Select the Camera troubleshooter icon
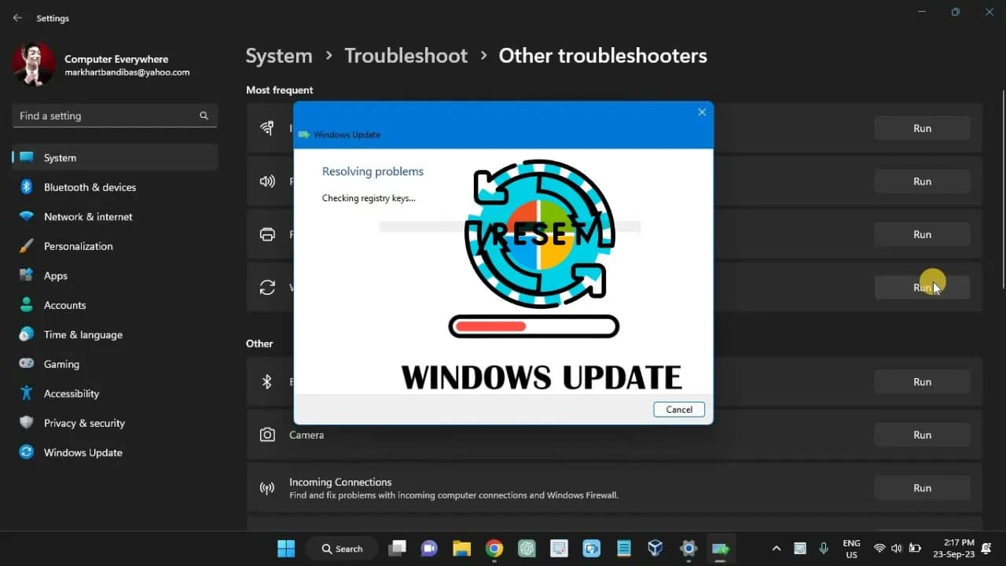Image resolution: width=1006 pixels, height=566 pixels. [x=267, y=435]
